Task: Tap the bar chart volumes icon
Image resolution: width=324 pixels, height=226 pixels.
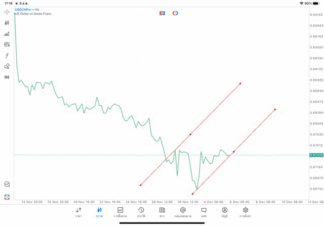Action: [x=7, y=34]
